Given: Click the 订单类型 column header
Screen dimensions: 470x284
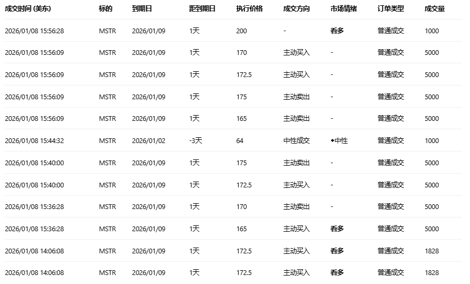Looking at the screenshot, I should coord(391,9).
